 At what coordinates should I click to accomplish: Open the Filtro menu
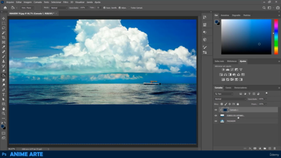click(x=65, y=2)
